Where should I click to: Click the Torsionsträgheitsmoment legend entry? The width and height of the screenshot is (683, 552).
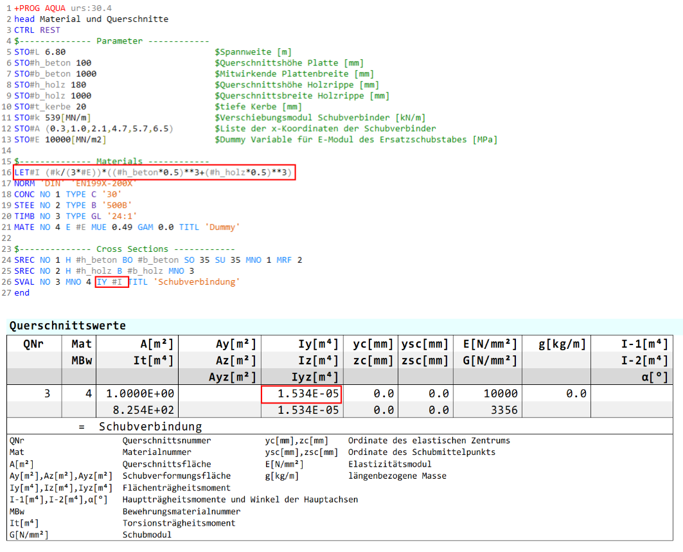click(179, 522)
